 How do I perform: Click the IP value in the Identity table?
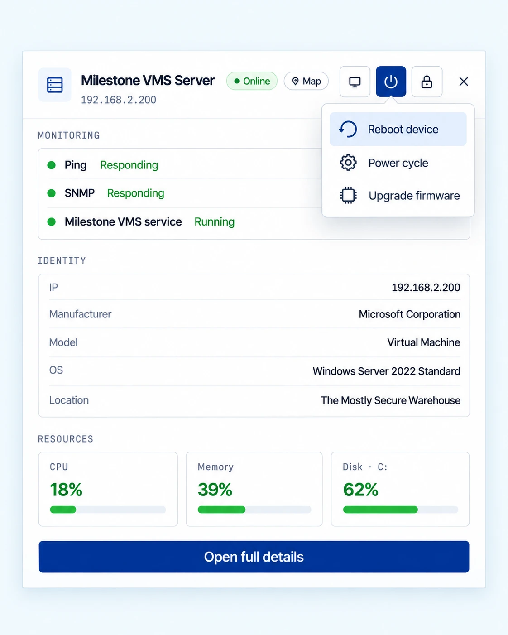click(426, 288)
